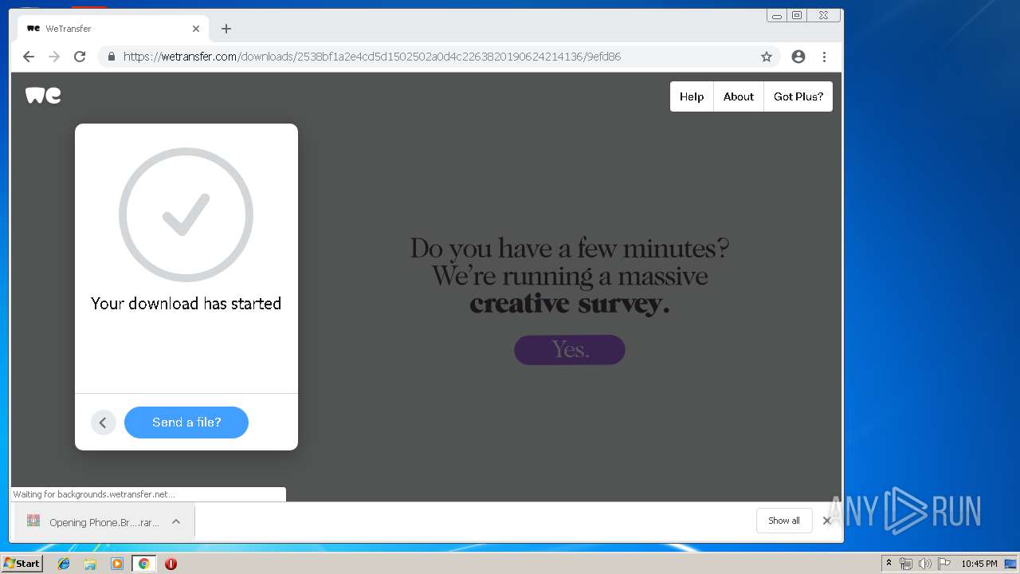Click the back chevron in the download panel
The image size is (1020, 574).
pyautogui.click(x=103, y=423)
